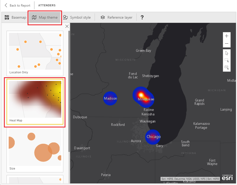The width and height of the screenshot is (237, 185).
Task: Click the Davenport map label
Action: click(82, 148)
